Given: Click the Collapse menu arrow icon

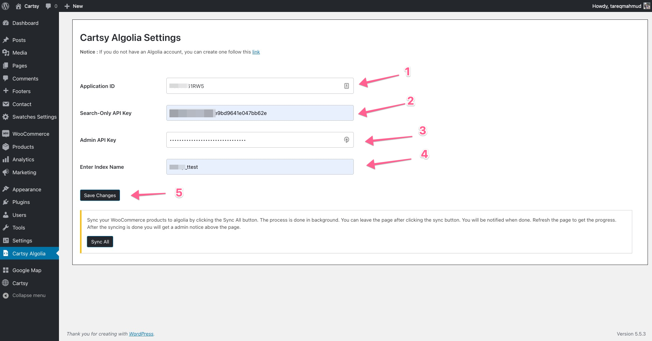Looking at the screenshot, I should coord(6,296).
